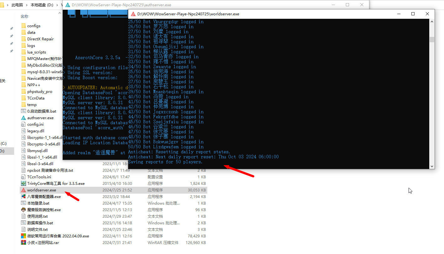Click the 2024/7/25 21:52 date of worldserver.exe
Image resolution: width=444 pixels, height=254 pixels.
pyautogui.click(x=117, y=190)
